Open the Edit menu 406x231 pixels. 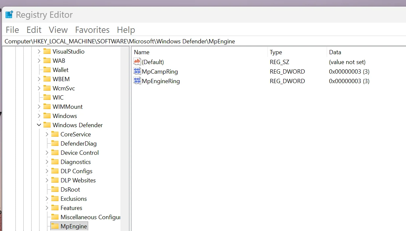tap(34, 30)
